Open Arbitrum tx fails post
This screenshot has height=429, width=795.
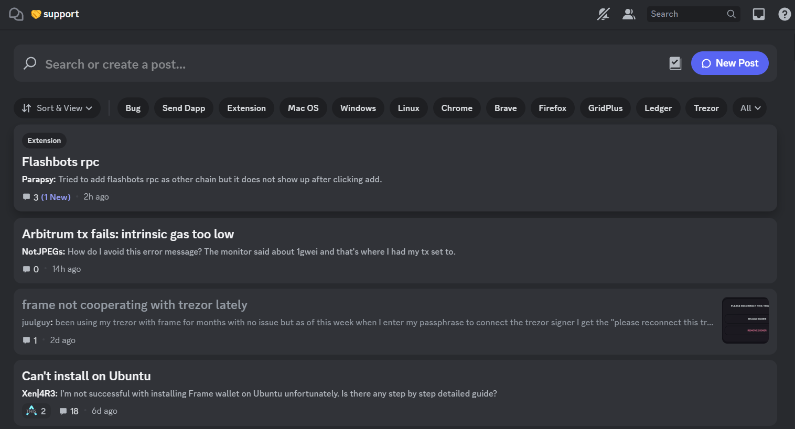[395, 251]
